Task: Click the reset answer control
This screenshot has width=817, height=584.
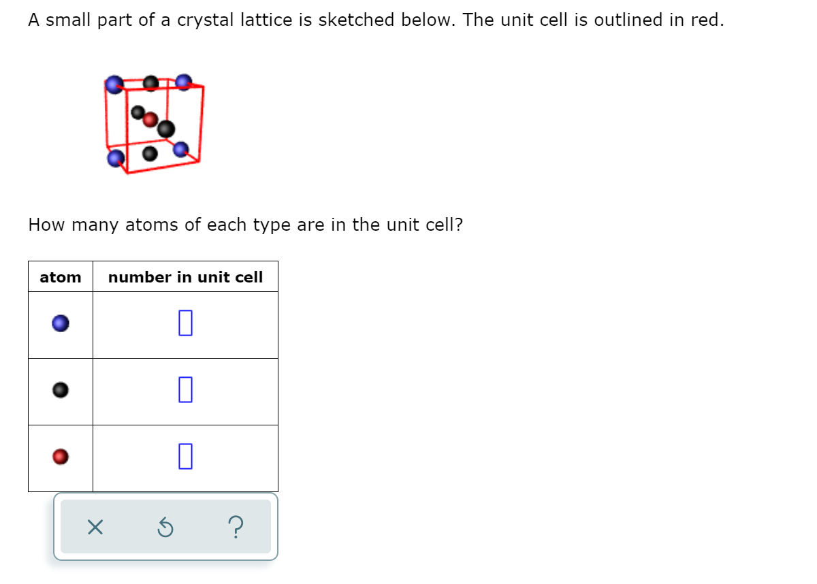Action: [x=166, y=528]
